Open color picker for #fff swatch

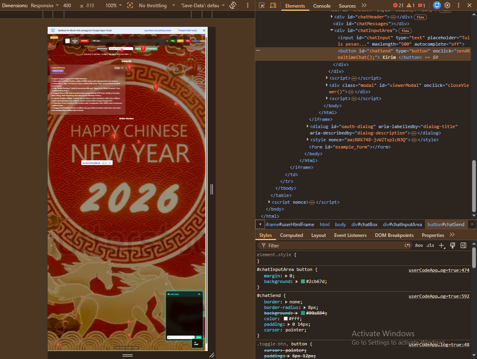(x=286, y=319)
